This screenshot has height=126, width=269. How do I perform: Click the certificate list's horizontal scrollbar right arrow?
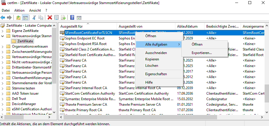tap(262, 117)
